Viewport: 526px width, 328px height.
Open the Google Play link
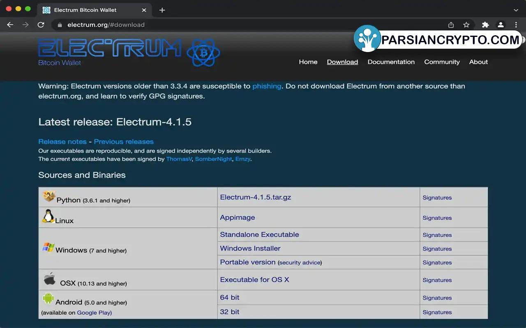point(94,312)
